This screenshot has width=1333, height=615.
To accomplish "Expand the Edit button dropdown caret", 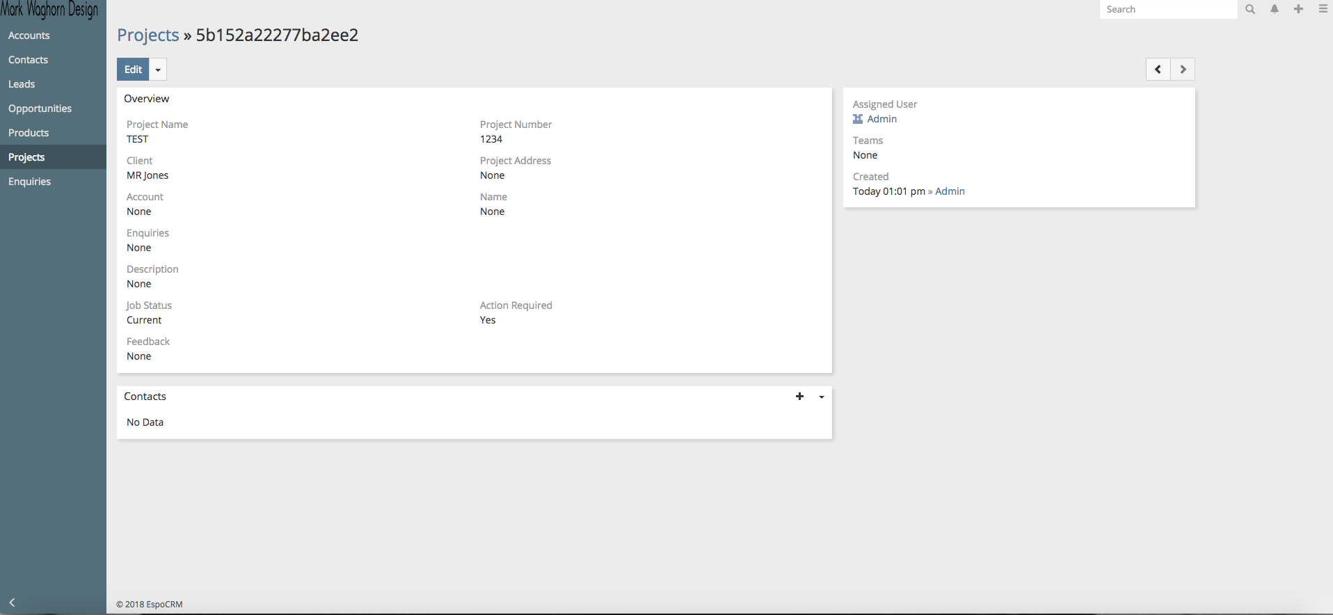I will pyautogui.click(x=158, y=70).
